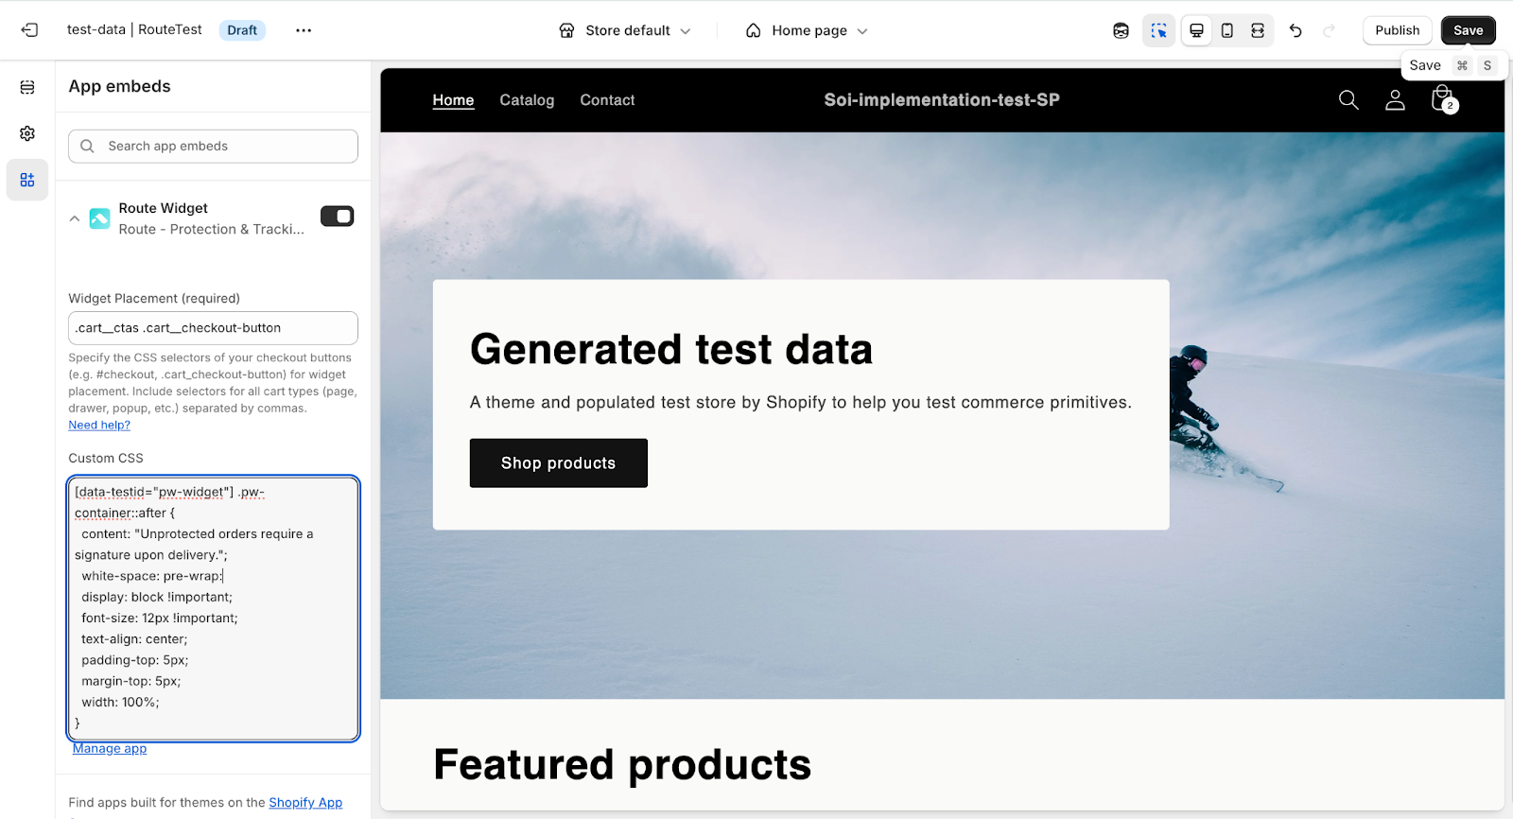
Task: Switch to desktop preview icon
Action: tap(1196, 30)
